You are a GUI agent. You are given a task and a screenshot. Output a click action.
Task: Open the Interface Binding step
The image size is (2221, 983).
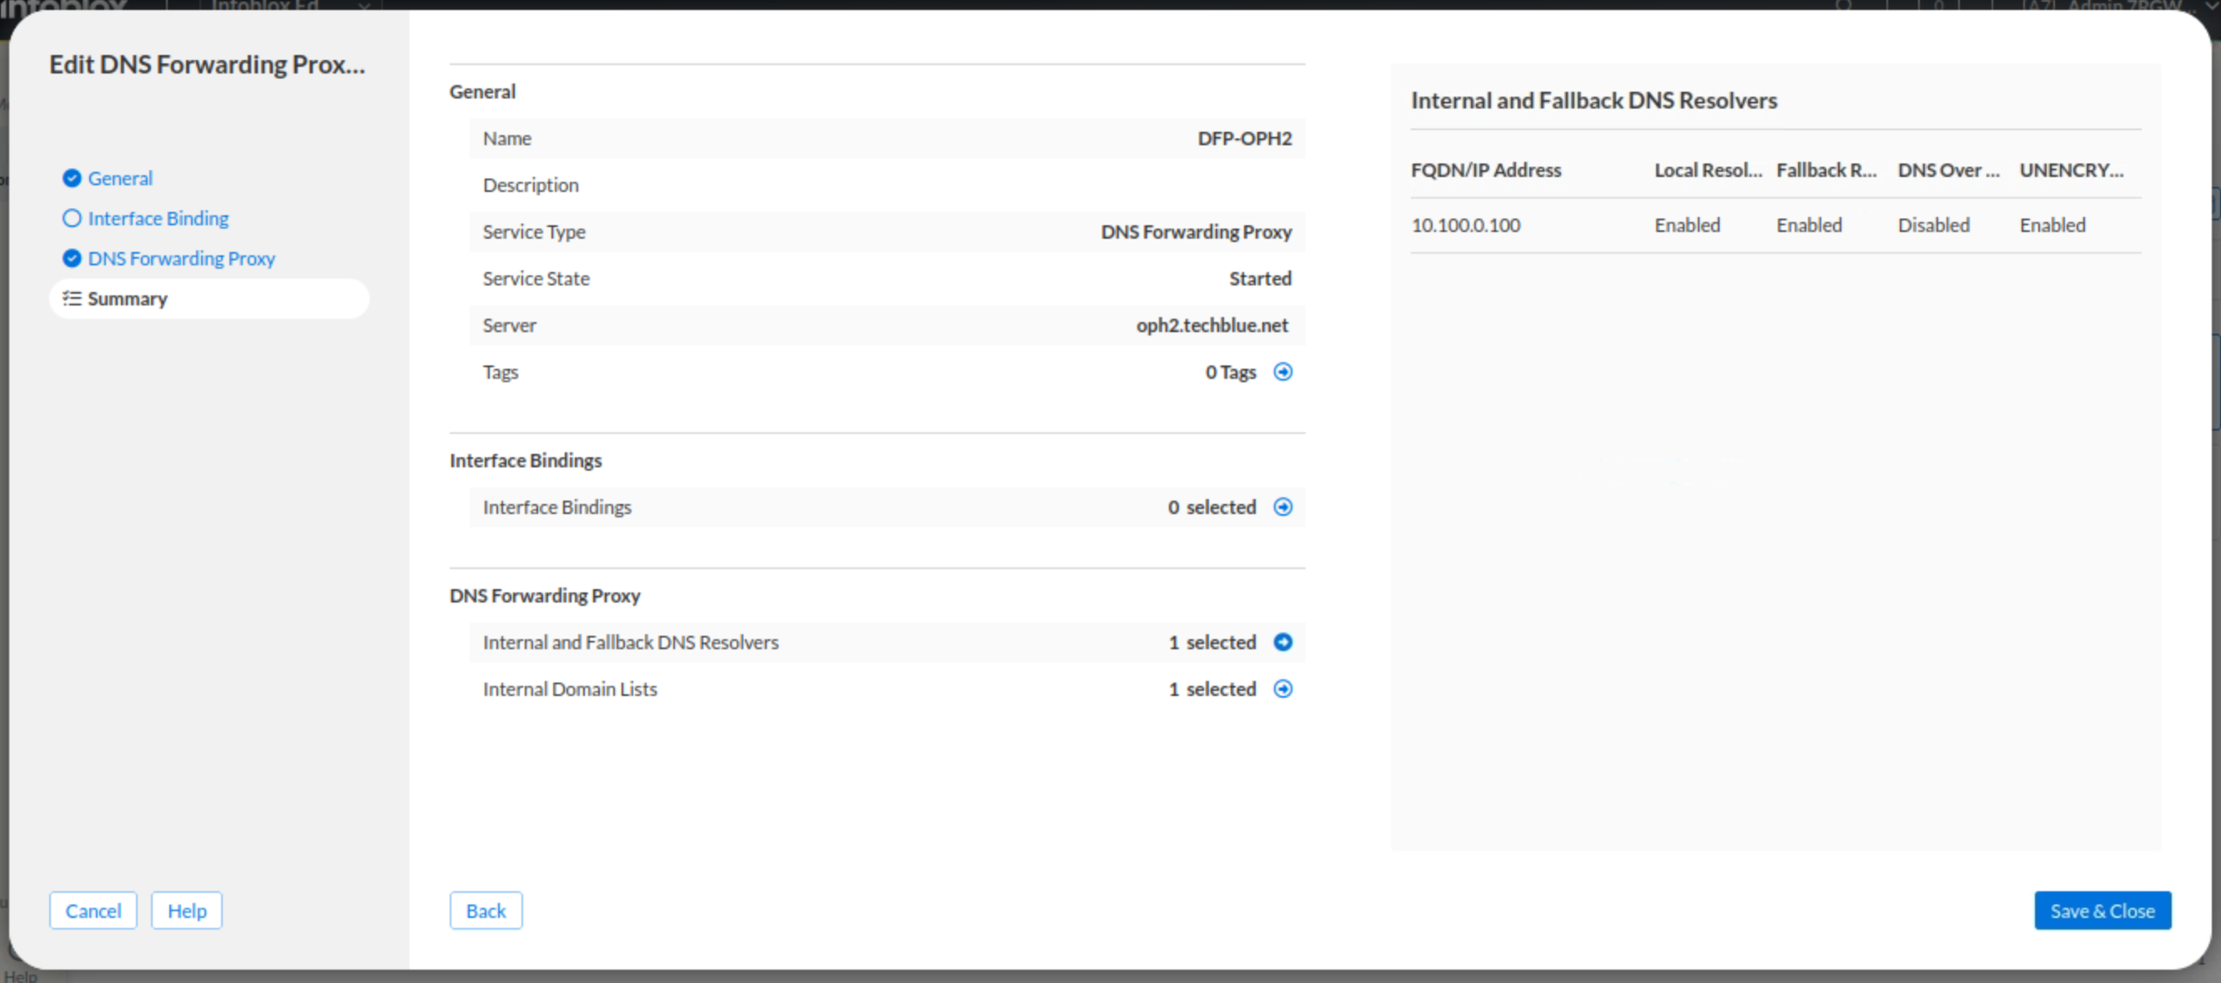(158, 218)
